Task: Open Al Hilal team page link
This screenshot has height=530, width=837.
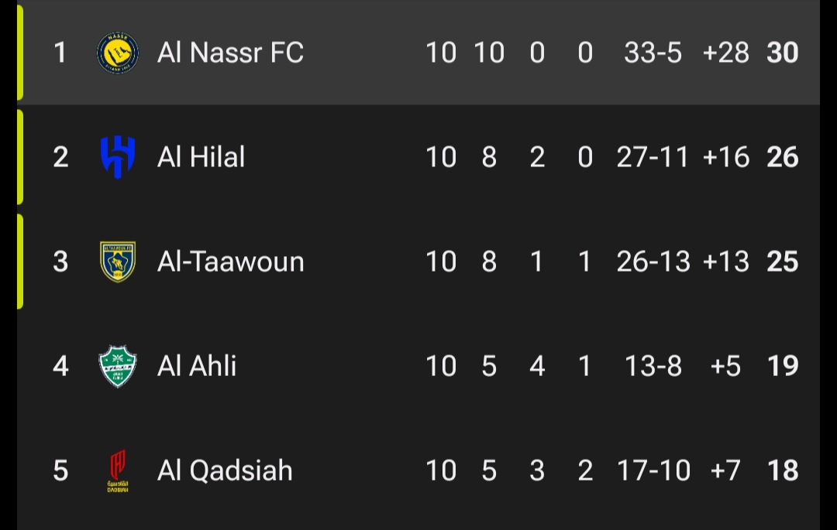Action: pos(201,157)
